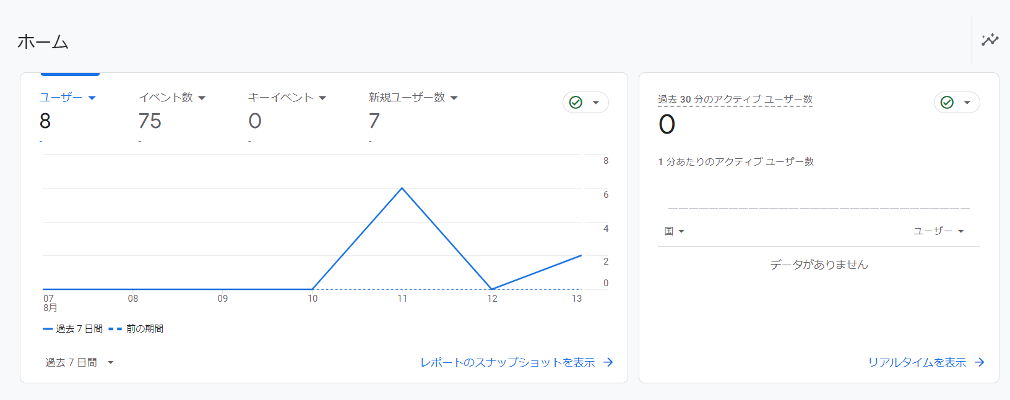Expand data-quality dropdown arrow in realtime card
The height and width of the screenshot is (400, 1010).
coord(967,103)
